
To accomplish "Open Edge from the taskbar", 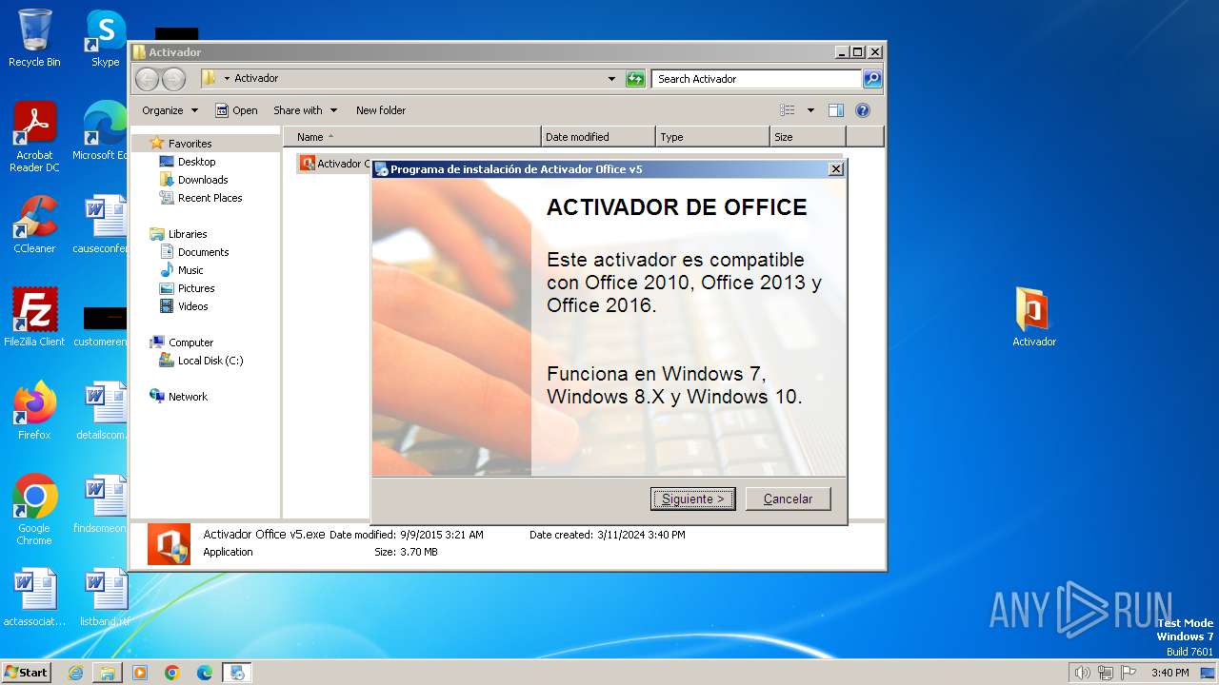I will [x=204, y=673].
